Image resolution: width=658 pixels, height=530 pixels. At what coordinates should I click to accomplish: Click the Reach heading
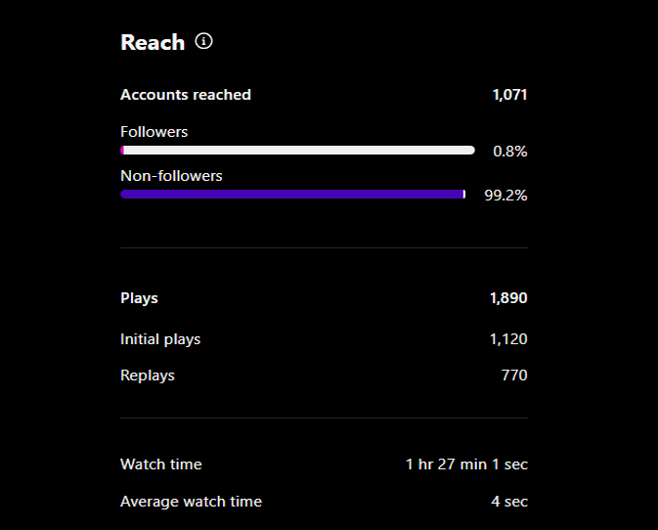tap(153, 42)
